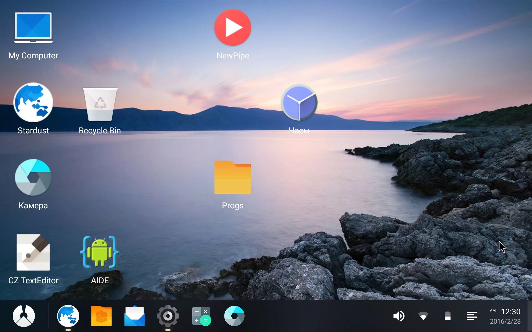This screenshot has width=532, height=332.
Task: Open the camera app in taskbar
Action: click(234, 316)
